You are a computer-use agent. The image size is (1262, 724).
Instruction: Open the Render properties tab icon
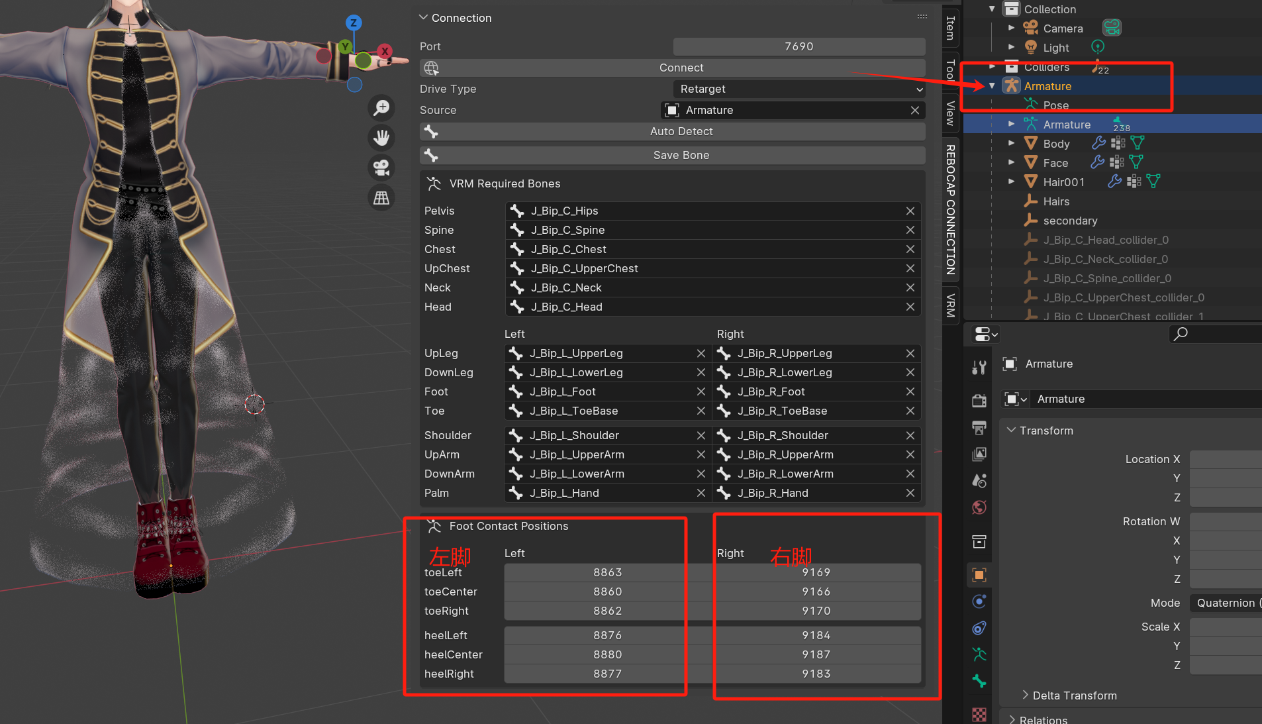point(979,400)
